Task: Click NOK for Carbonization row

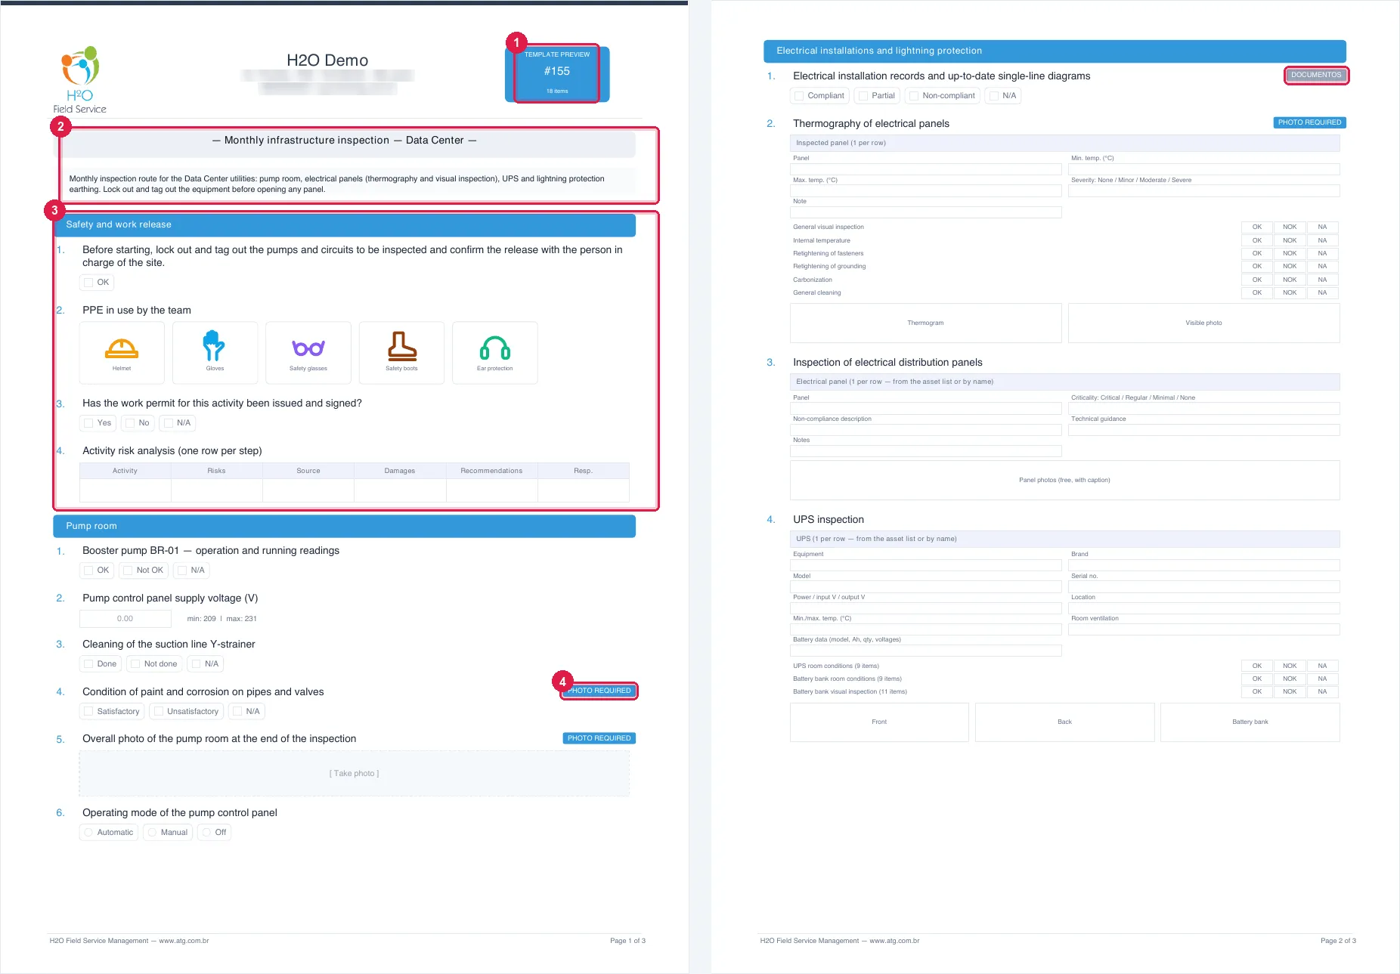Action: tap(1290, 280)
